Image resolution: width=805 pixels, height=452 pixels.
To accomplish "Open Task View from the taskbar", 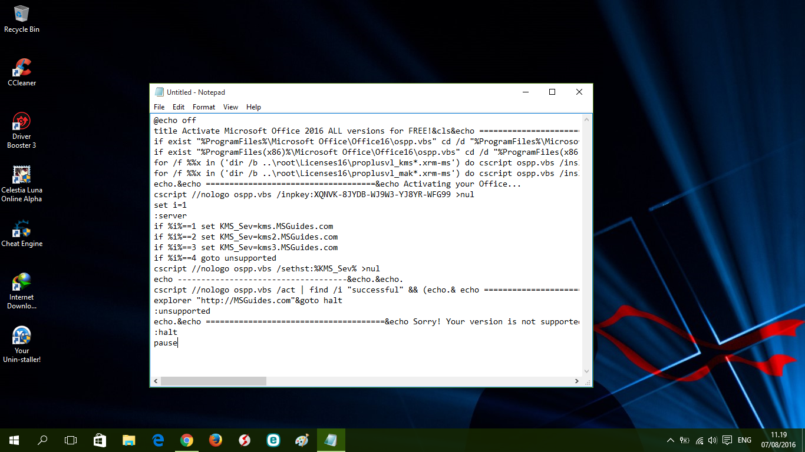I will click(x=71, y=440).
